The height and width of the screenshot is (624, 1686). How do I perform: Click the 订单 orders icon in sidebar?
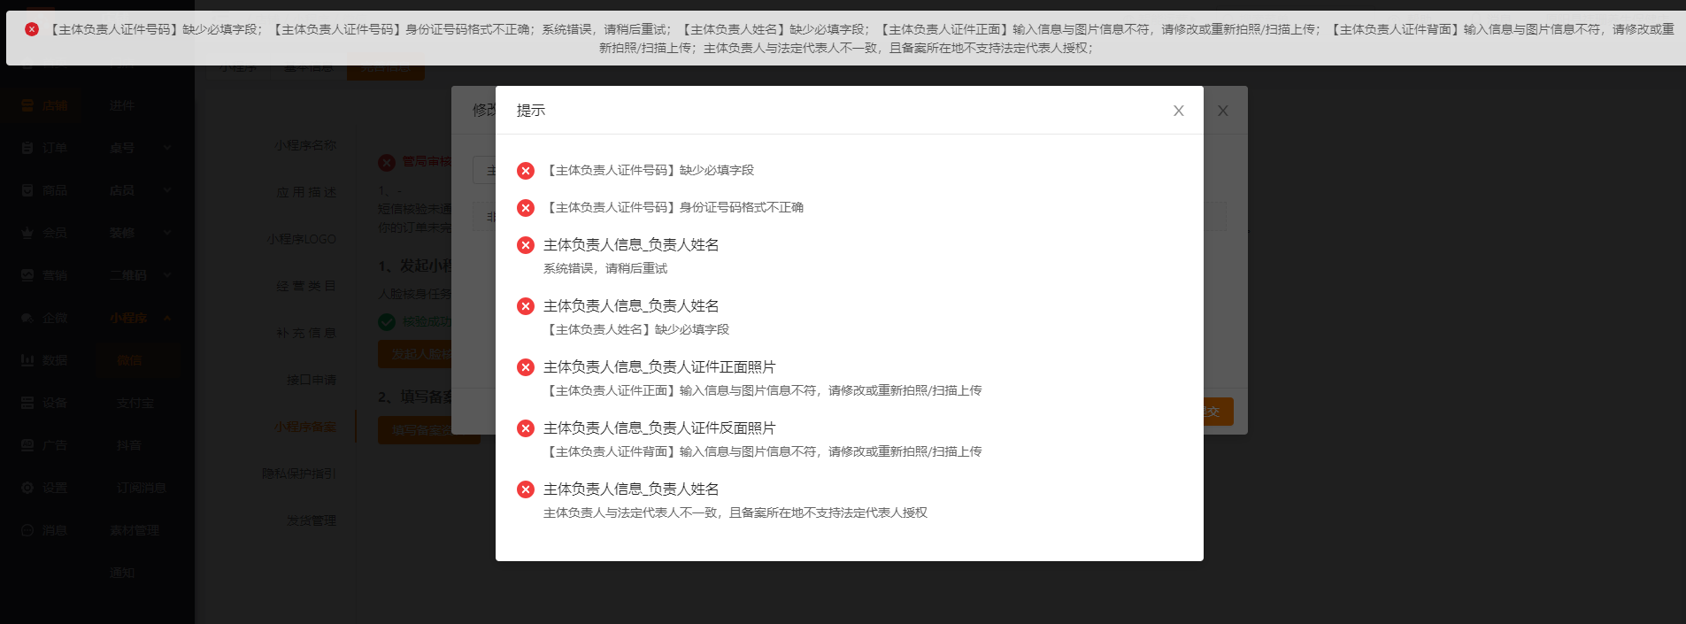pos(27,148)
